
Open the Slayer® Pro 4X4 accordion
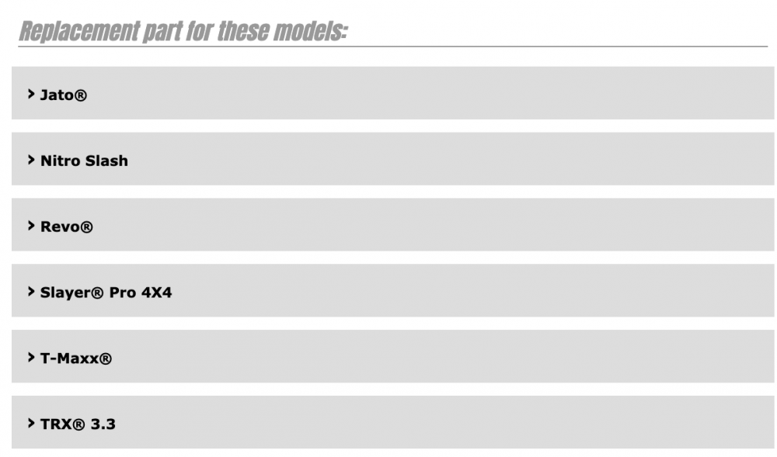click(392, 291)
